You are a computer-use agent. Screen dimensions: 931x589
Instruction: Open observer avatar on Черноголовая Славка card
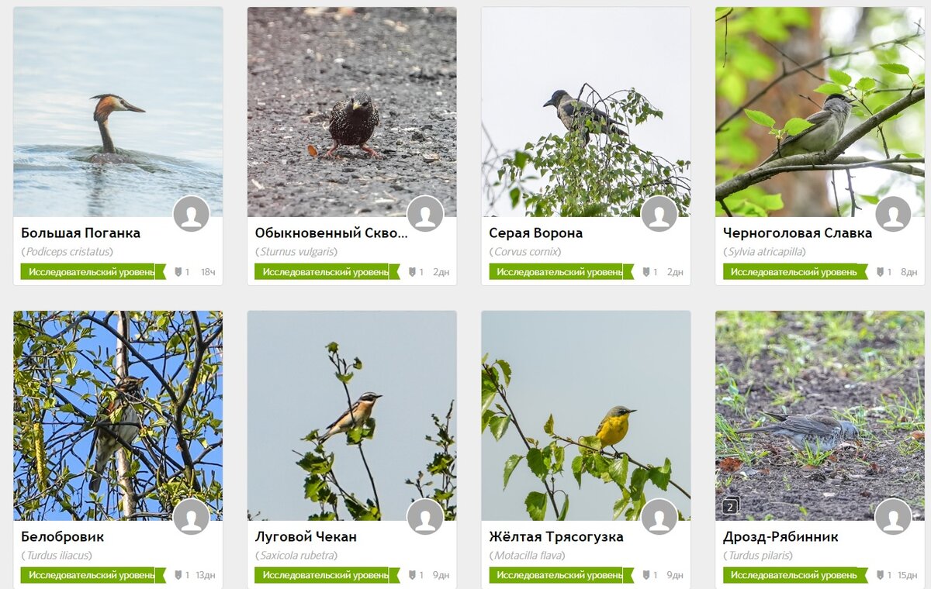(x=893, y=214)
